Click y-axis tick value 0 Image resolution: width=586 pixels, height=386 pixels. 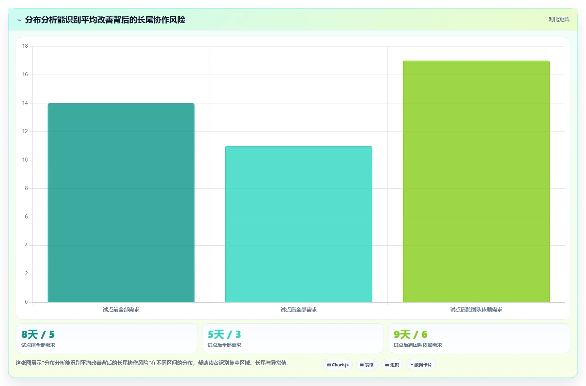coord(26,302)
